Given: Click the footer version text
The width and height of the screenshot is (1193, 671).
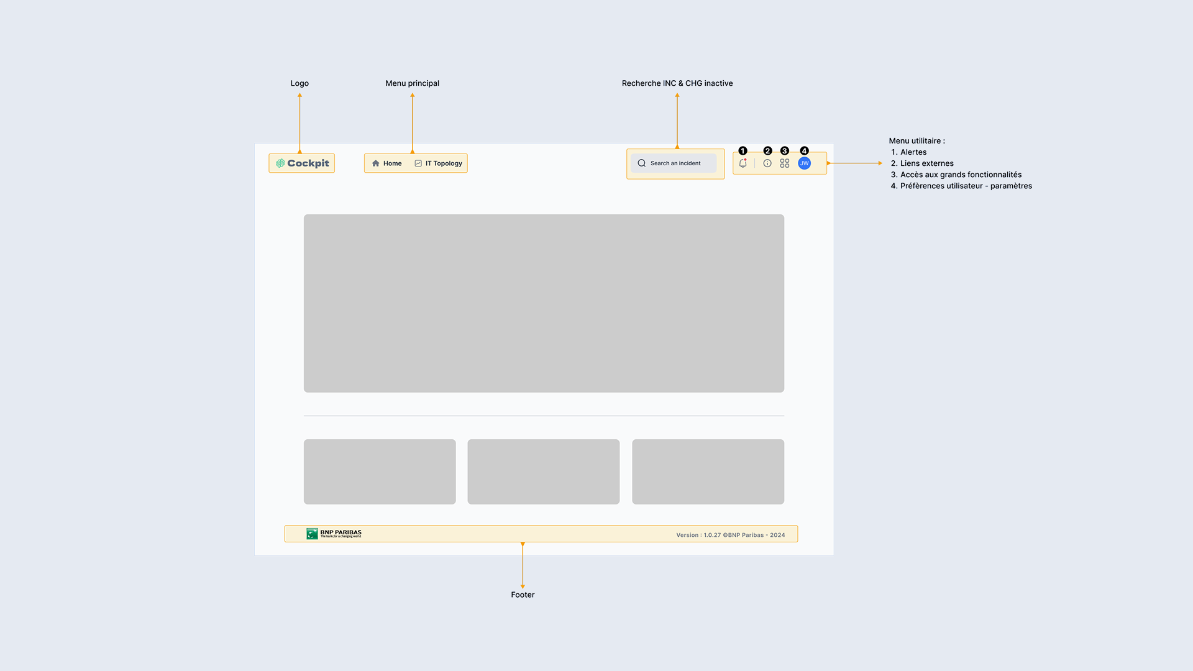Looking at the screenshot, I should point(730,535).
